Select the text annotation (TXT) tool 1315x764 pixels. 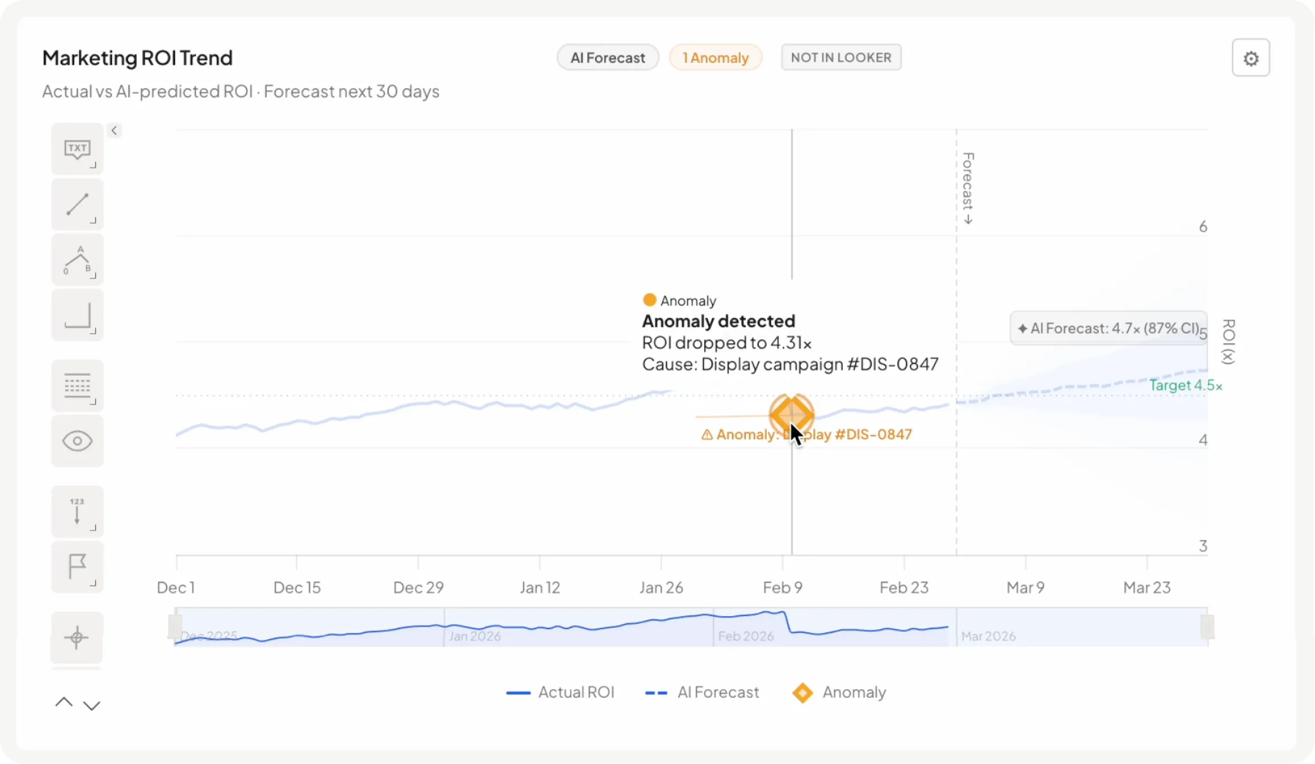click(77, 149)
